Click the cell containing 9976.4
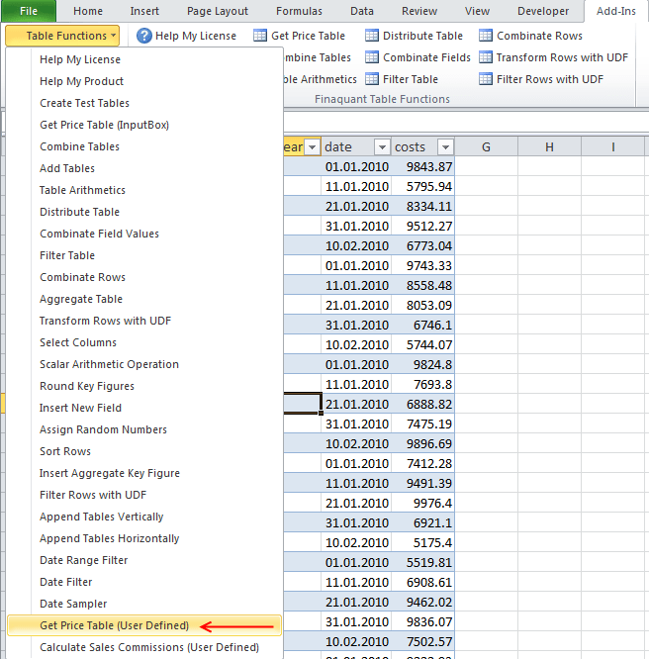Screen dimensions: 649x659 [x=422, y=503]
